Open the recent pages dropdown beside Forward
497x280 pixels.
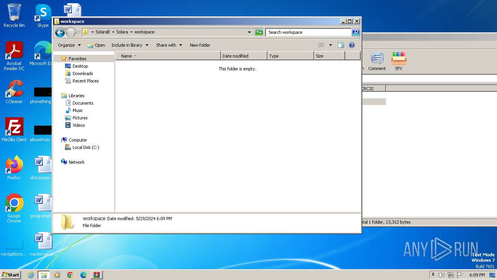(78, 32)
